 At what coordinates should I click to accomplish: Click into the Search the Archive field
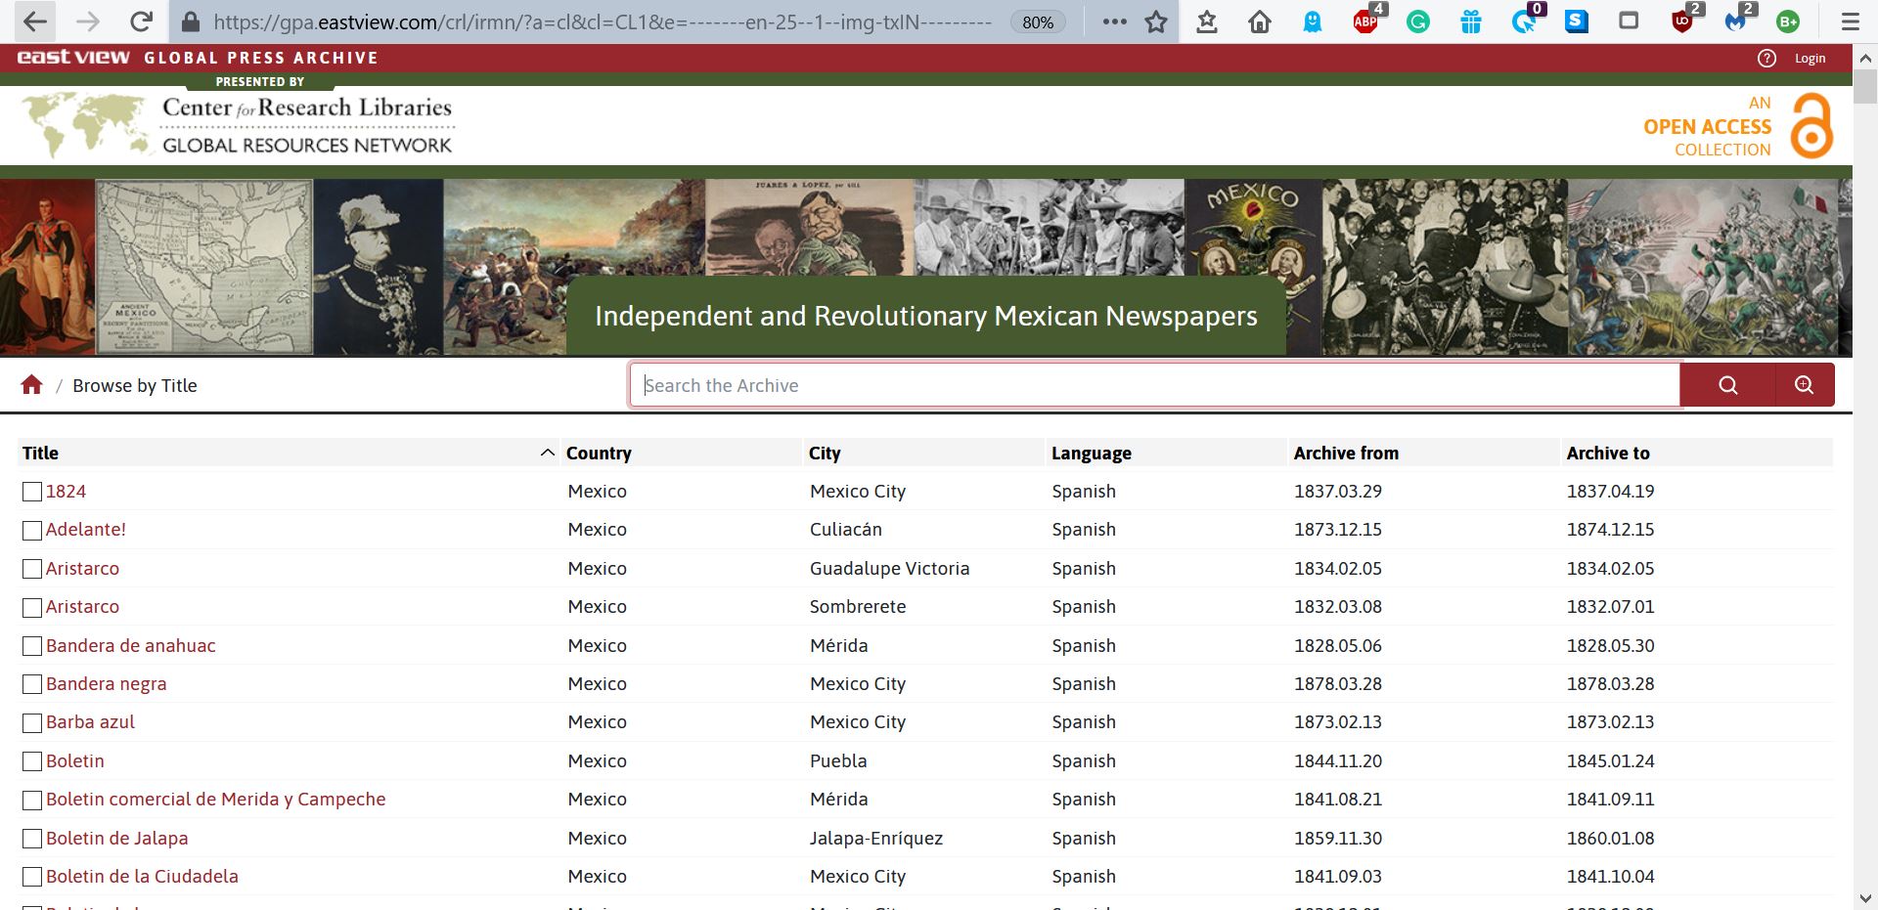1154,385
